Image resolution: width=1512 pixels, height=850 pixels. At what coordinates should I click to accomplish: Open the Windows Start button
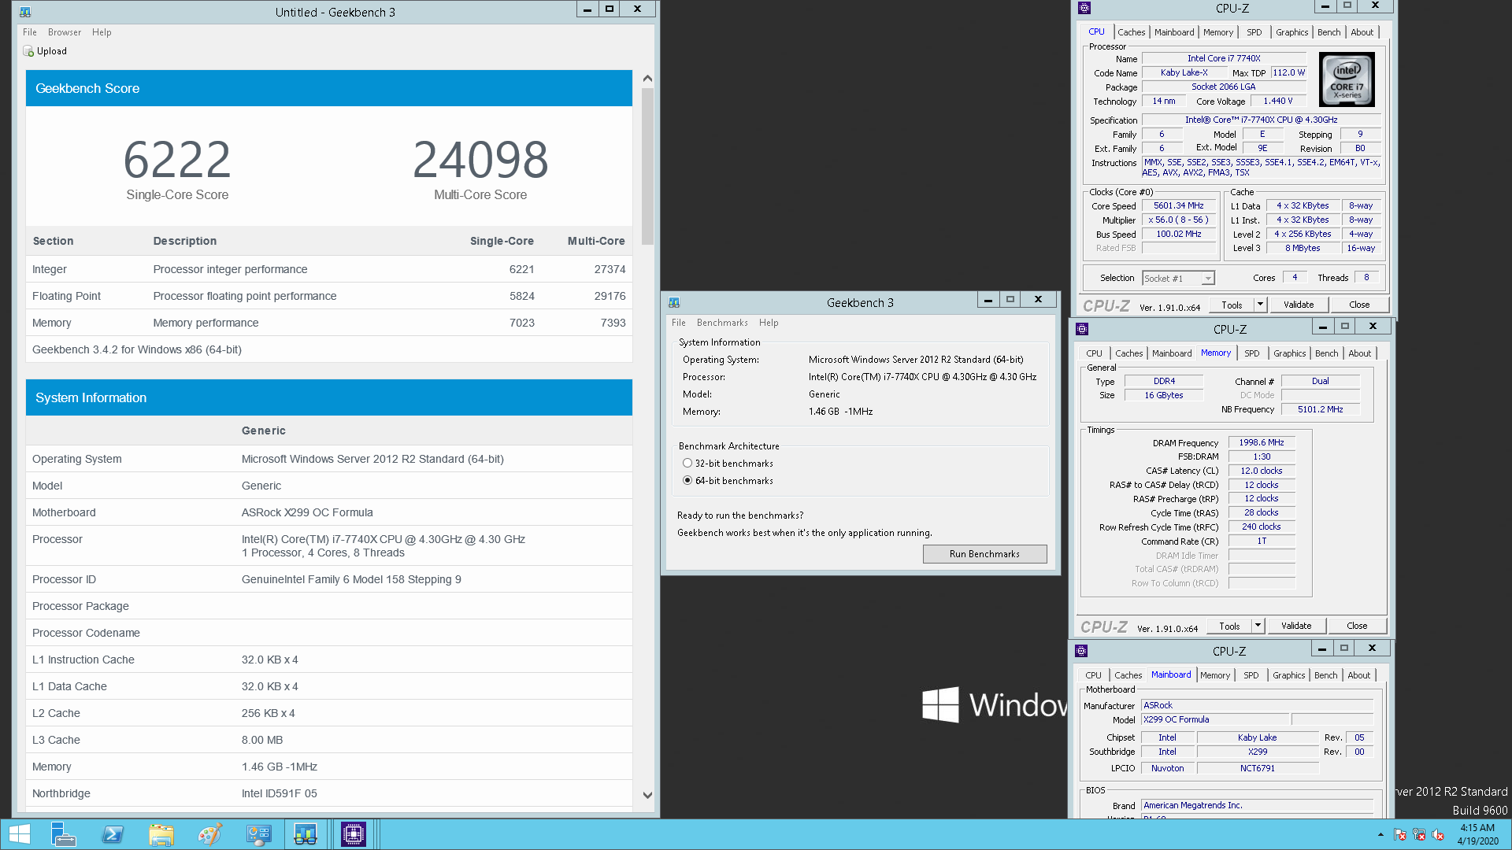[x=19, y=834]
